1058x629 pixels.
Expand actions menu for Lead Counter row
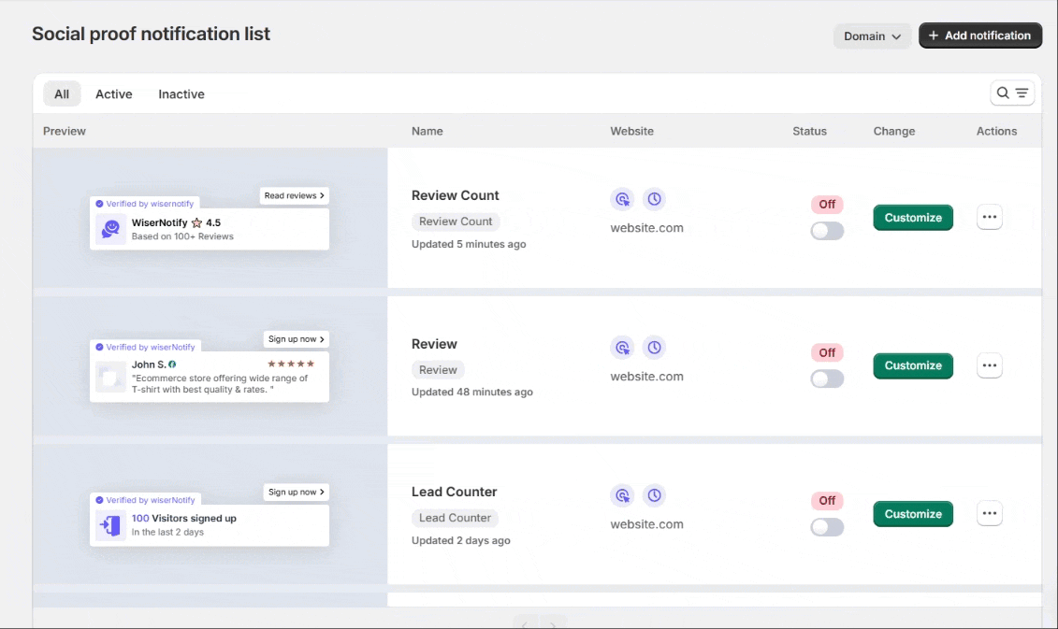[989, 514]
